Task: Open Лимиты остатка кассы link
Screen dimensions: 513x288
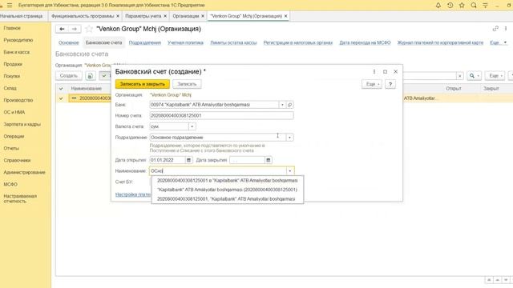Action: [x=233, y=42]
